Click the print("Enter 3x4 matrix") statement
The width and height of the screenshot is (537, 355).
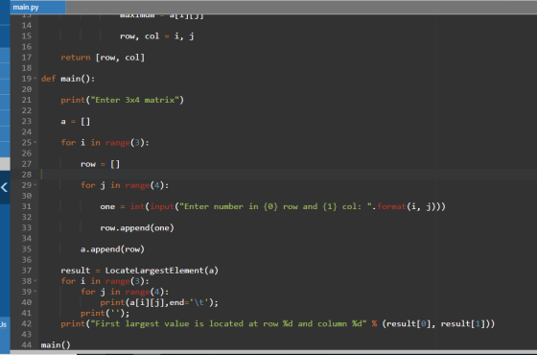(123, 100)
